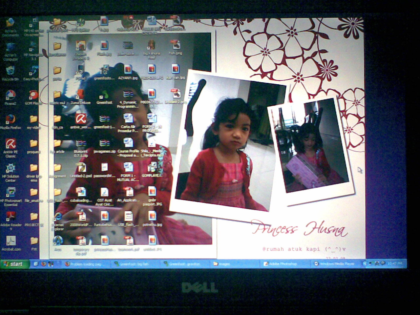The height and width of the screenshot is (315, 420).
Task: Select the proquest folder icon
Action: (x=33, y=146)
